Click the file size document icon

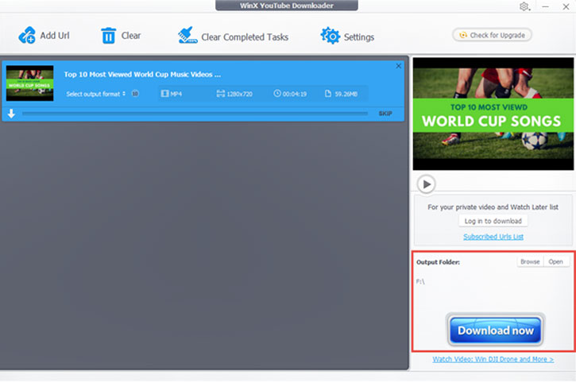(x=328, y=94)
